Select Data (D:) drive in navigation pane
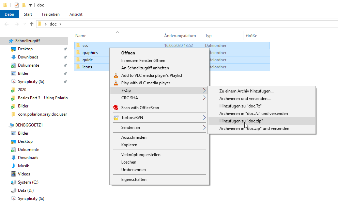Image resolution: width=338 pixels, height=204 pixels. [26, 190]
